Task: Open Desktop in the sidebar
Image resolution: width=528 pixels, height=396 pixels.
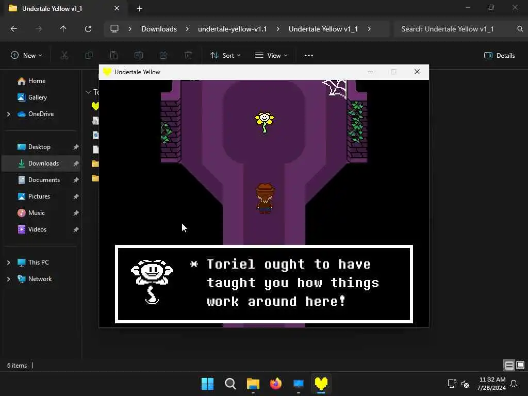Action: click(x=39, y=147)
